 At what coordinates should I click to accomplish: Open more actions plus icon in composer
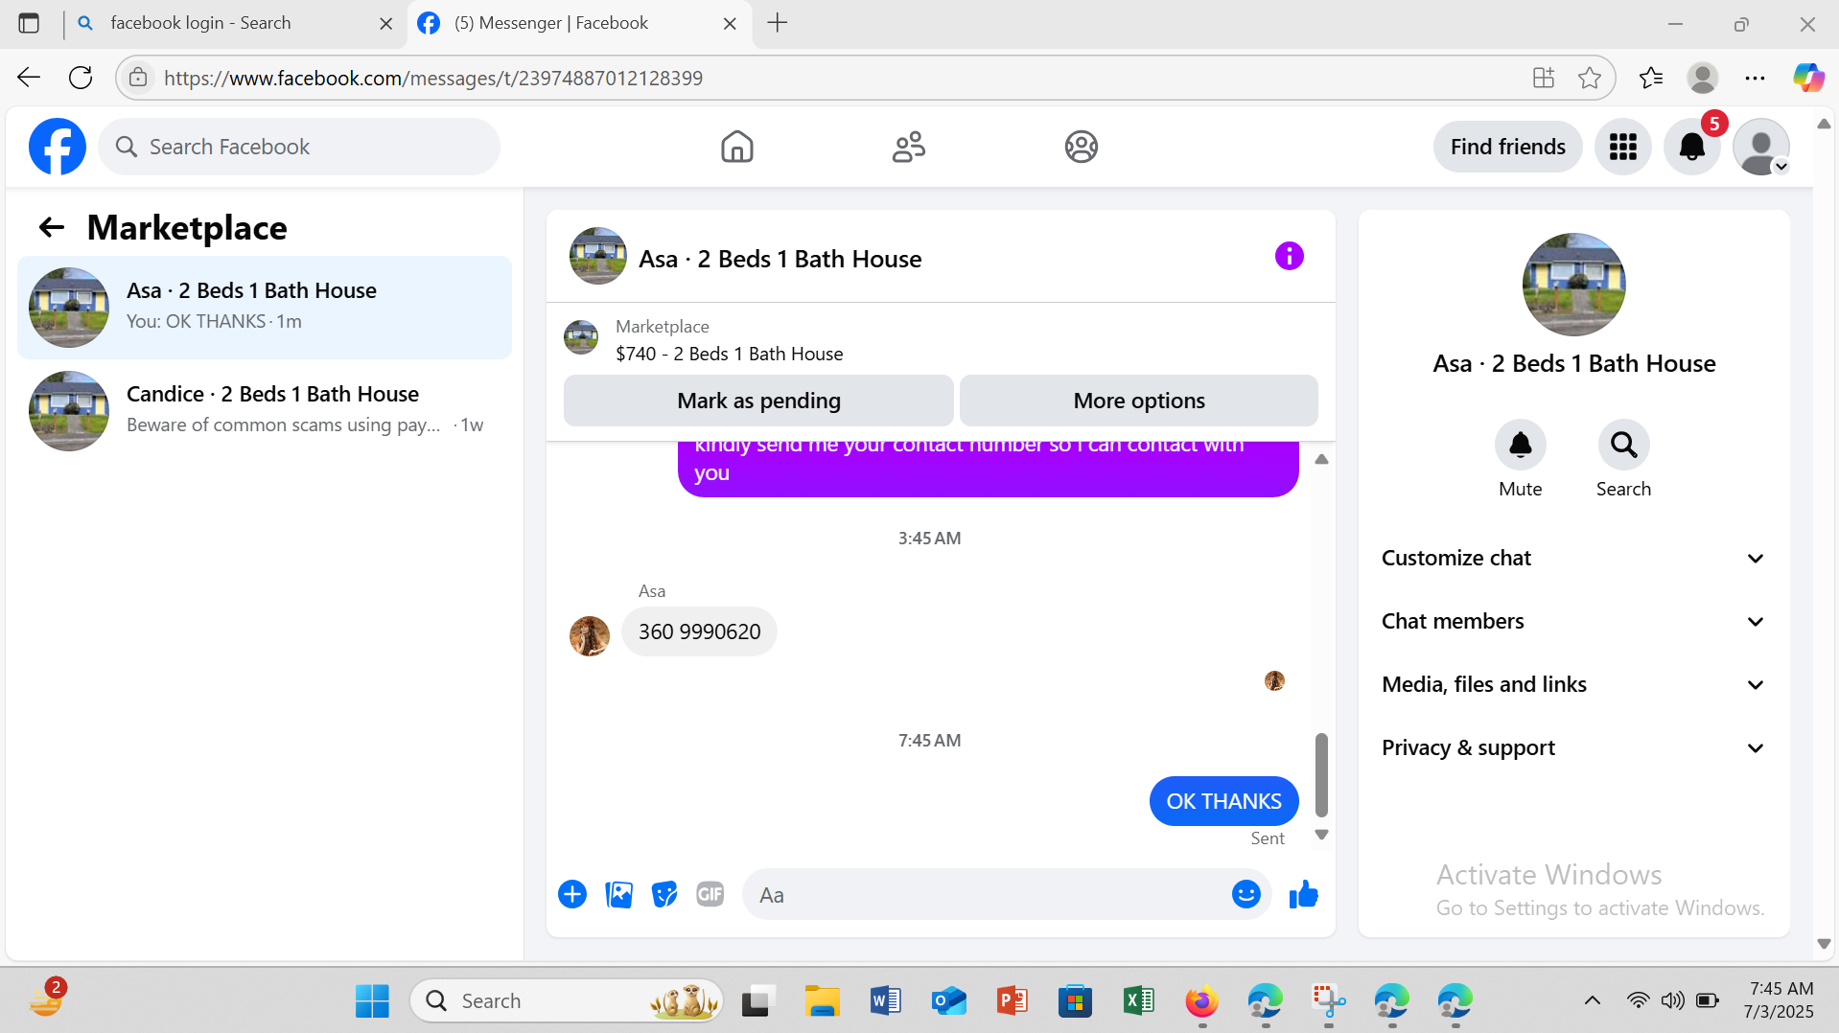tap(572, 894)
